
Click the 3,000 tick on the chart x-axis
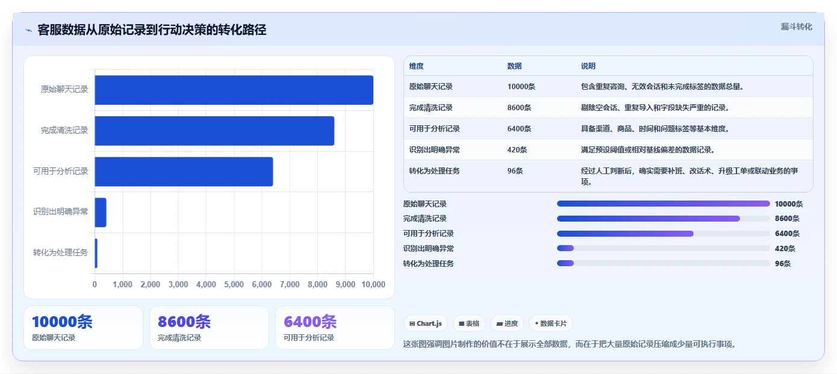click(178, 285)
